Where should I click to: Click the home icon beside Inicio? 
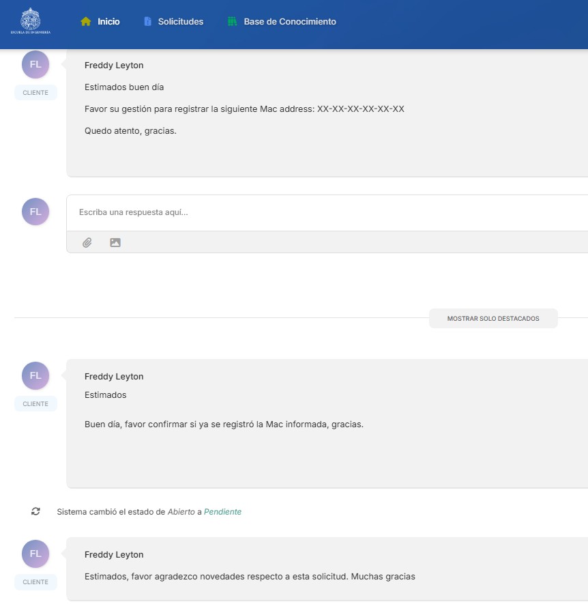86,22
